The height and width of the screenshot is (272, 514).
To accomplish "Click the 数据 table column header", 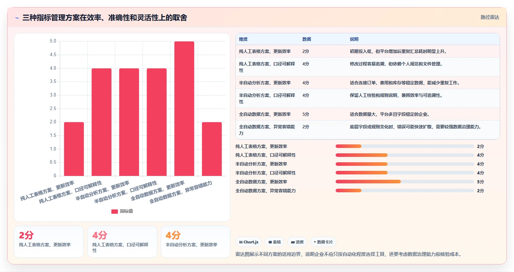I will 307,39.
